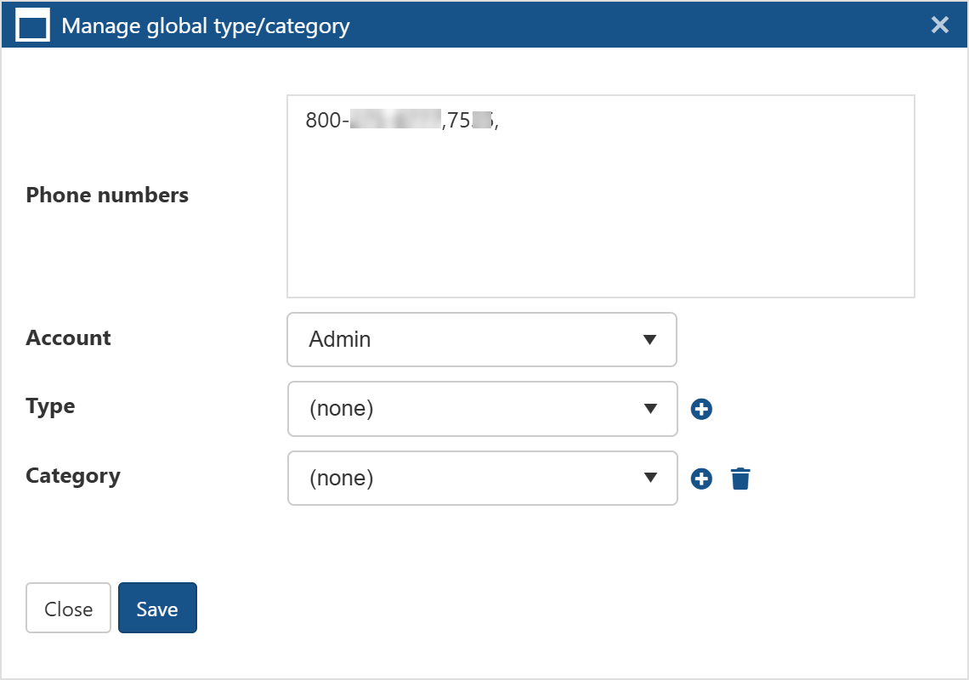Delete the selected category via trash icon

coord(740,479)
